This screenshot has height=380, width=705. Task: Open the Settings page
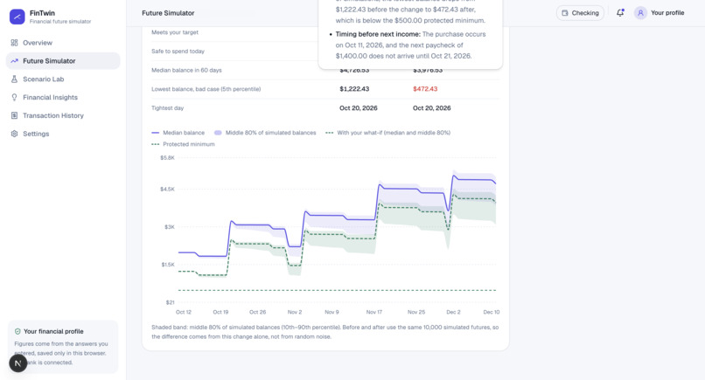click(63, 134)
